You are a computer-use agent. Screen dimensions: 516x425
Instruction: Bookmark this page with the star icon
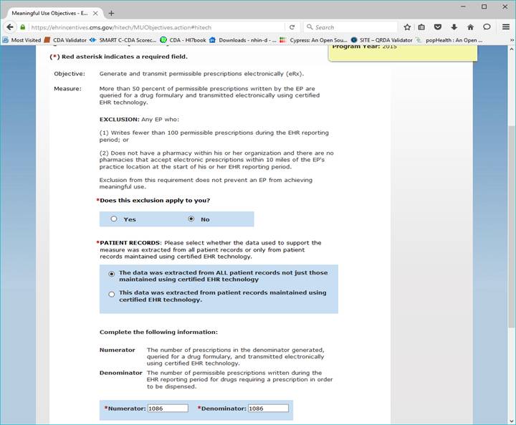[407, 27]
